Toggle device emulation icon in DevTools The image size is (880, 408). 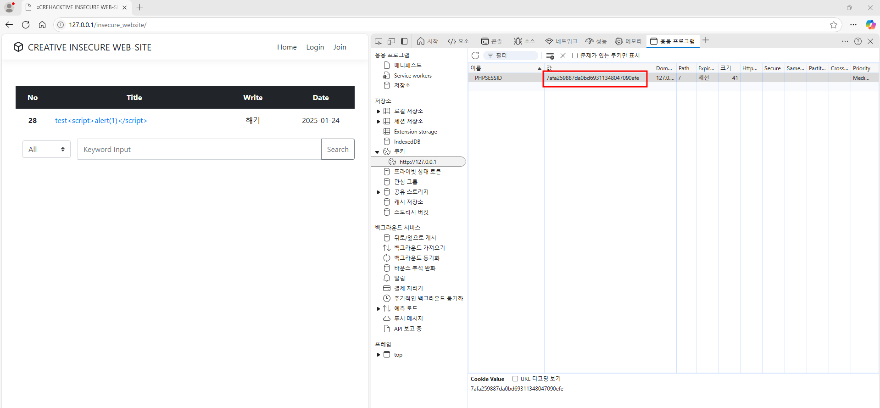[391, 41]
